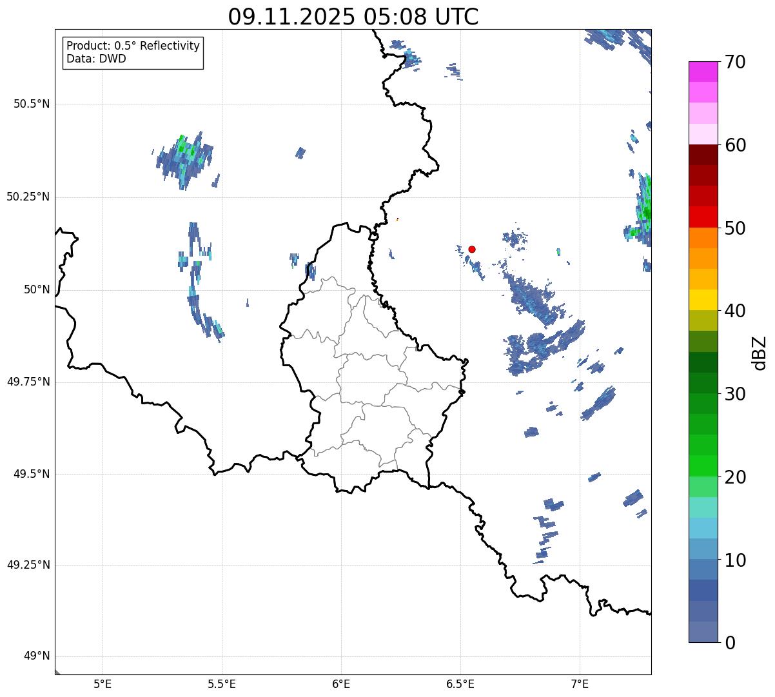Click the title timestamp 09.11.2025 05:08 UTC
Screen dimensions: 775x697
[353, 17]
